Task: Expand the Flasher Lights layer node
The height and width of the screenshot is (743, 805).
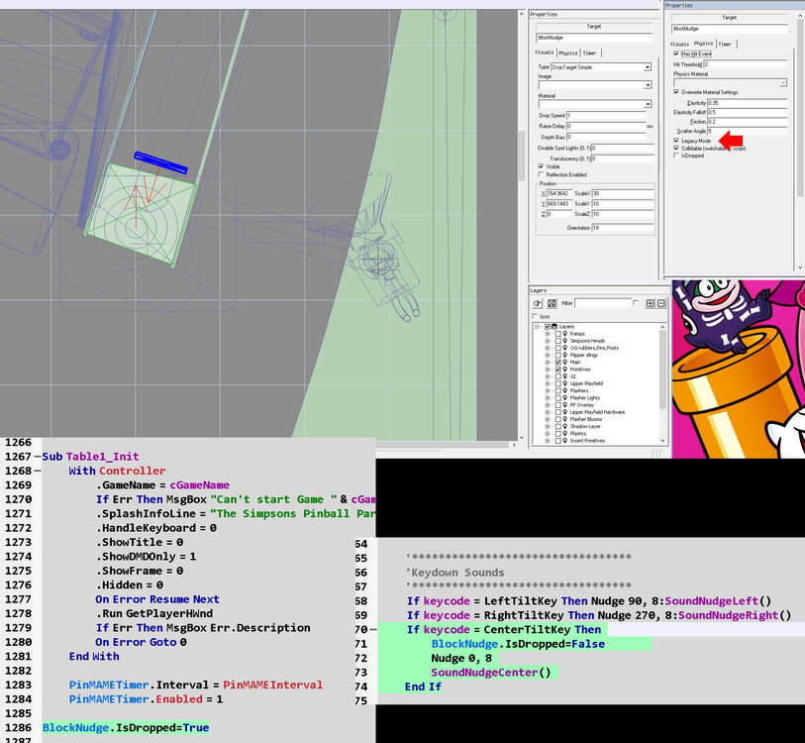Action: coord(548,397)
